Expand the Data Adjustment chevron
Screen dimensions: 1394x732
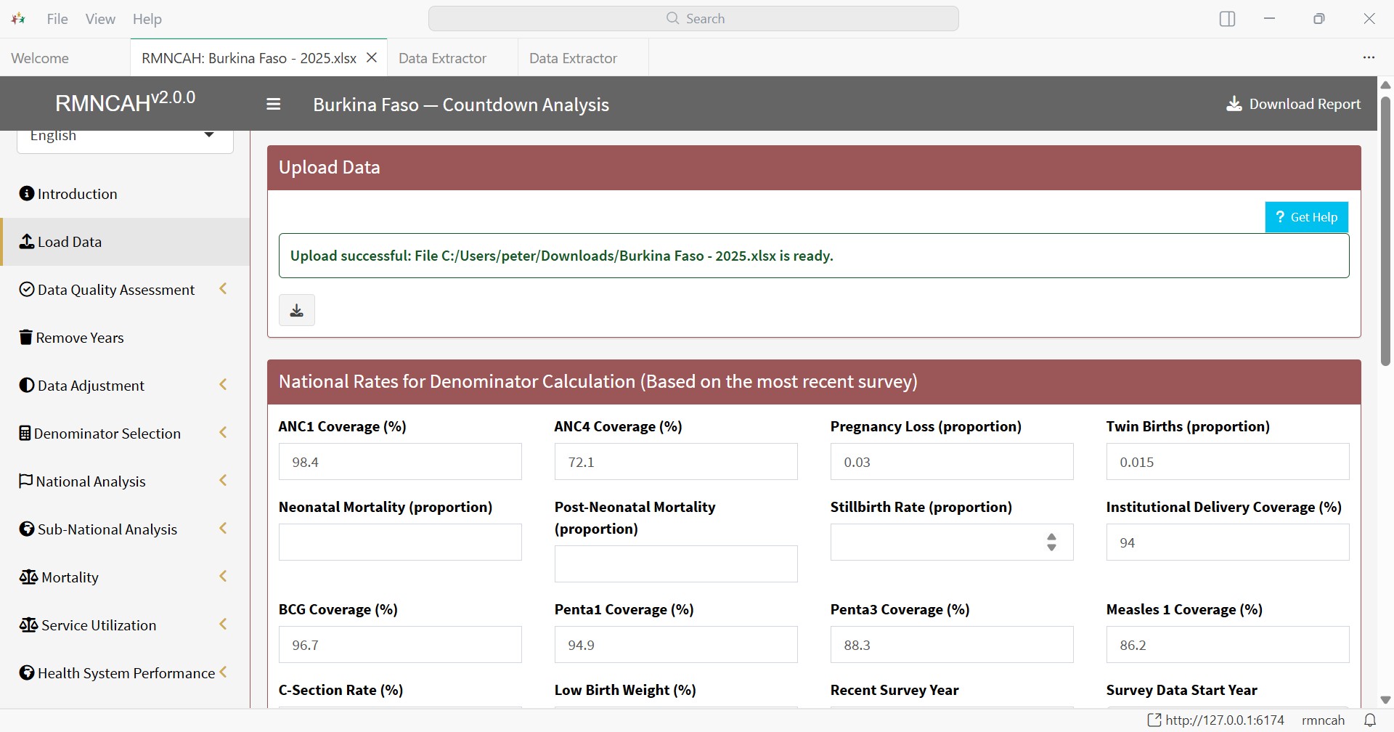(224, 385)
